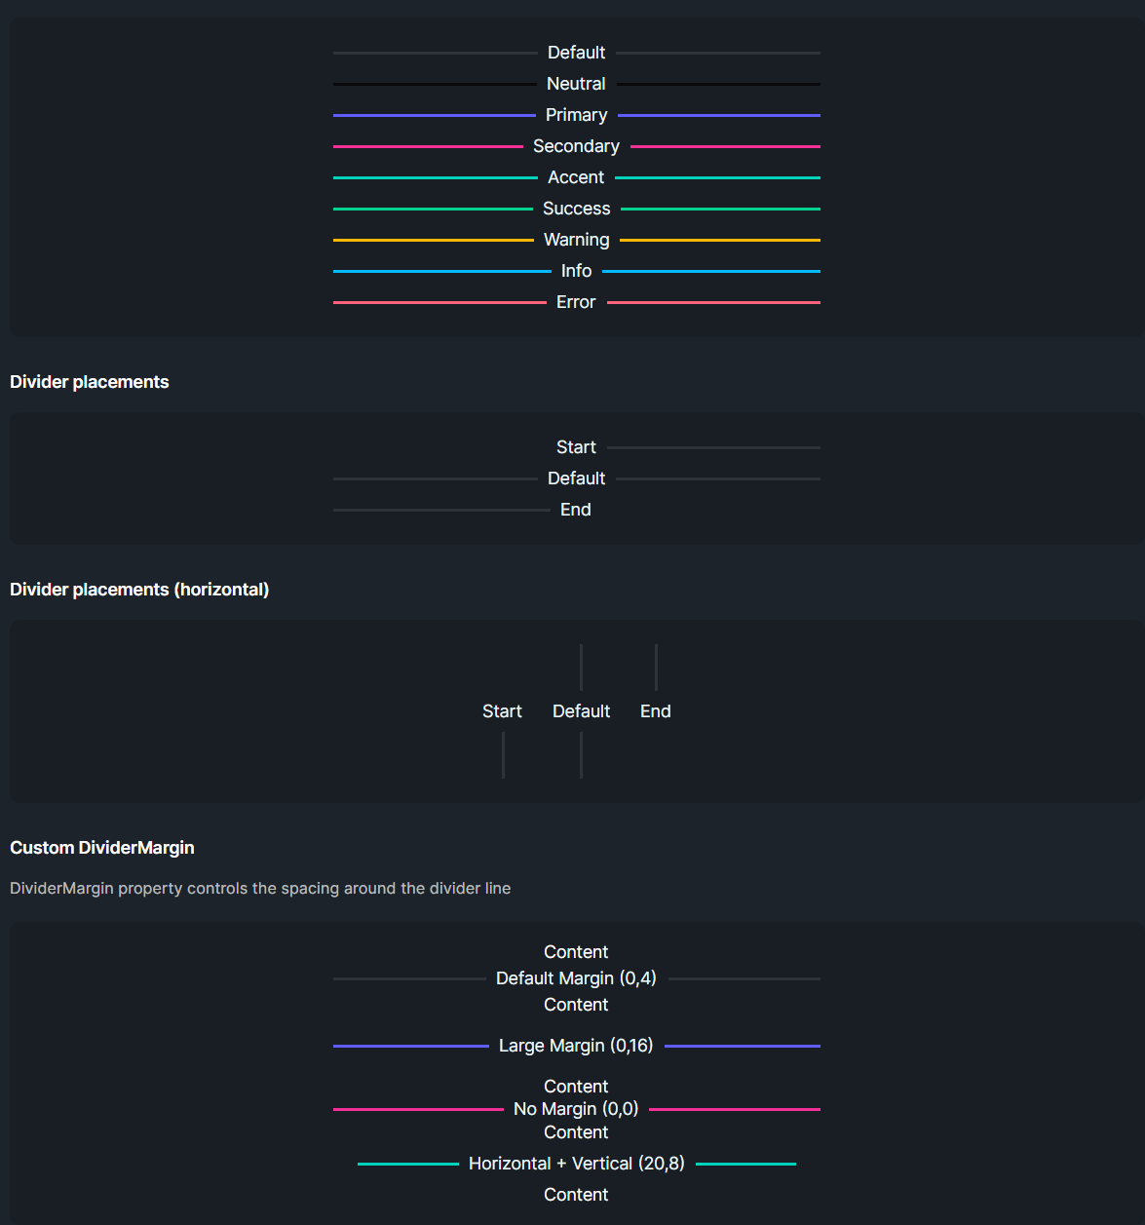Viewport: 1145px width, 1225px height.
Task: Click the Success divider label
Action: point(576,209)
